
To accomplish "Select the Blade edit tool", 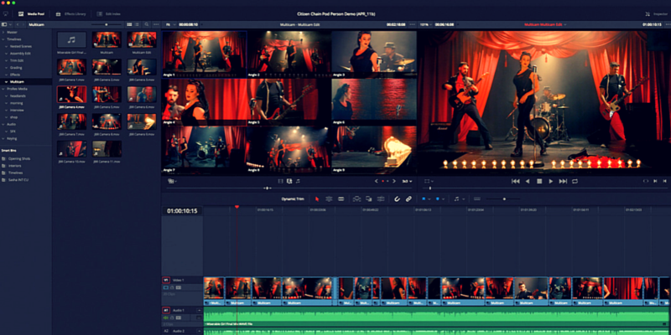I will click(341, 198).
